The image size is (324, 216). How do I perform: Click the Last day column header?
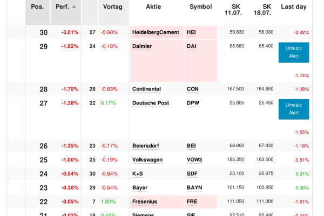(294, 7)
